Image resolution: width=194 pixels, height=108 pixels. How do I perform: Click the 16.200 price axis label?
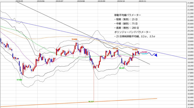[190, 101]
